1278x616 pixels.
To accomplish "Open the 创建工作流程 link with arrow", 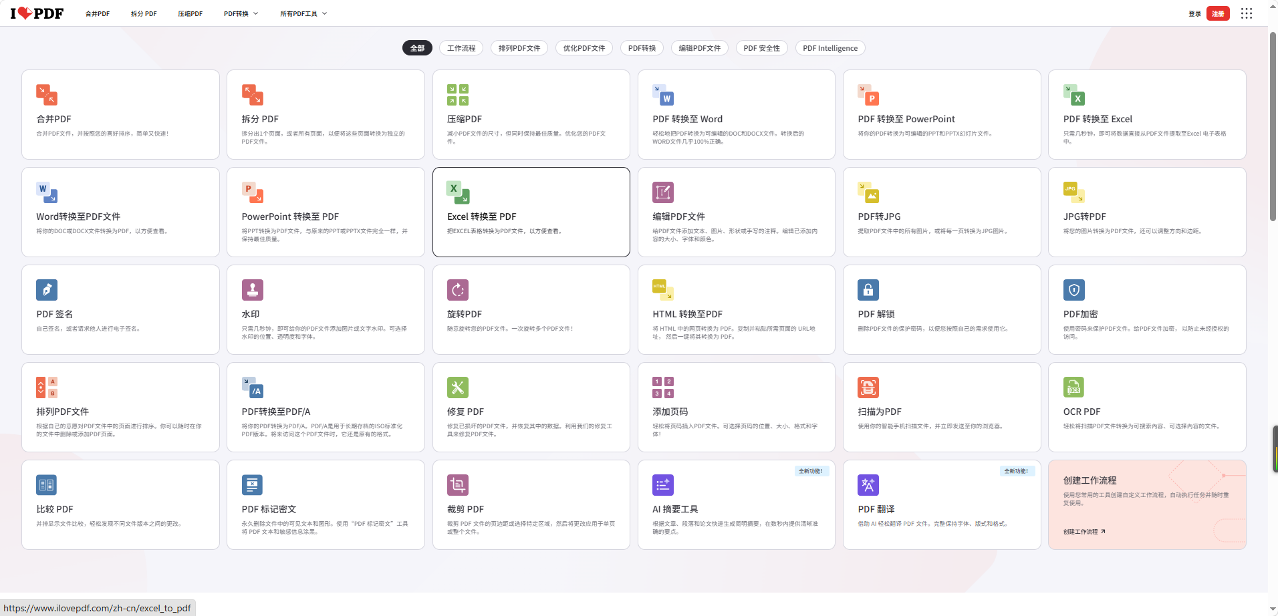I will [x=1084, y=532].
